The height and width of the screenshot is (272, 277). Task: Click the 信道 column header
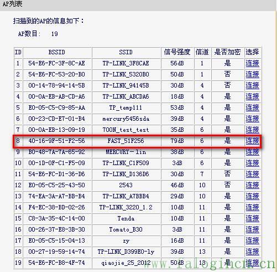pyautogui.click(x=202, y=52)
